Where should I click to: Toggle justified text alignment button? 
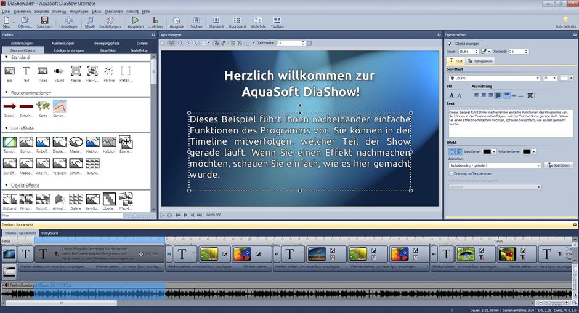[x=498, y=95]
